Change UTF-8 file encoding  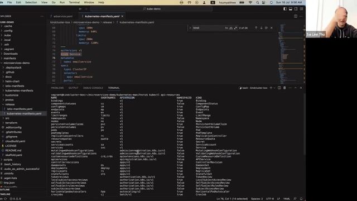pyautogui.click(x=270, y=199)
